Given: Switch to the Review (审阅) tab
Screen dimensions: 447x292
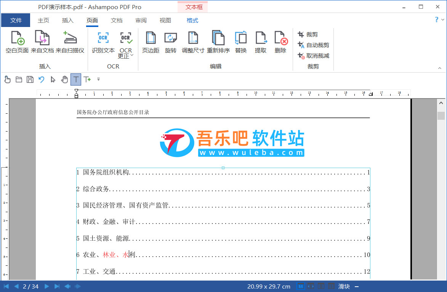Looking at the screenshot, I should pos(141,20).
